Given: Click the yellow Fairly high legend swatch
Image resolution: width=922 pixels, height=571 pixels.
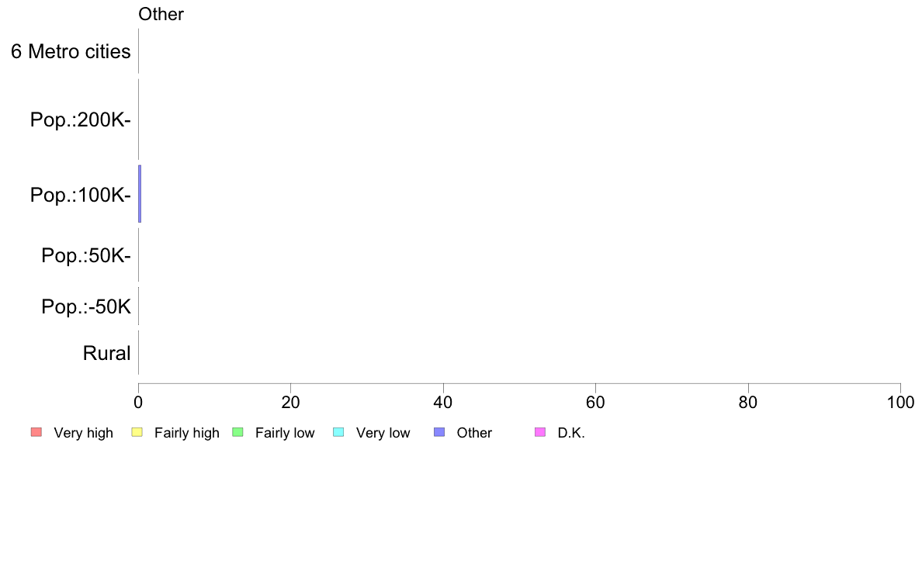Looking at the screenshot, I should click(137, 432).
